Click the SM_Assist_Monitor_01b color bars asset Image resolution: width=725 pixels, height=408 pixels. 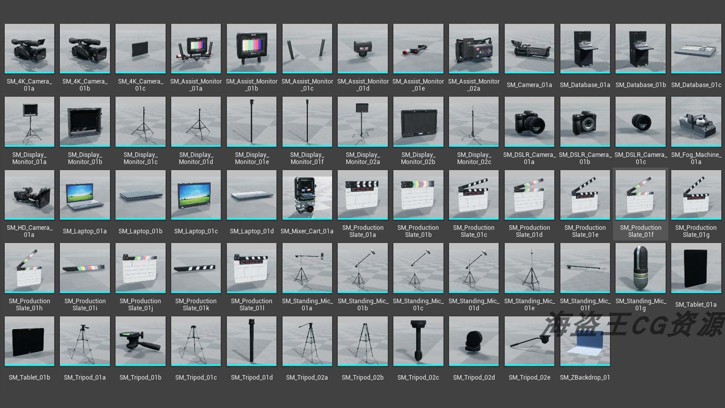[x=251, y=48]
